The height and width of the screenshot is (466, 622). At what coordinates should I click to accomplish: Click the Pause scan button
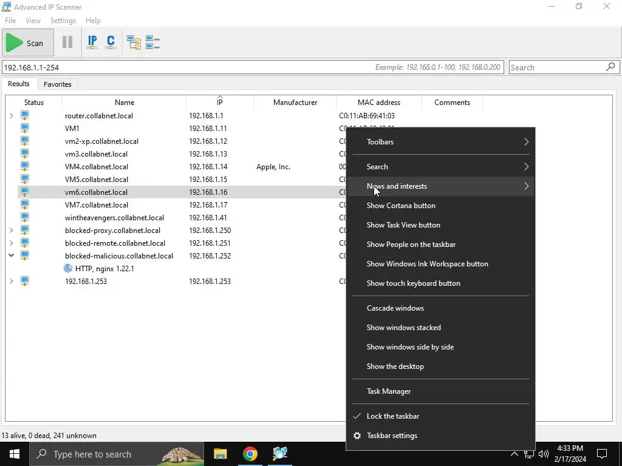(67, 42)
